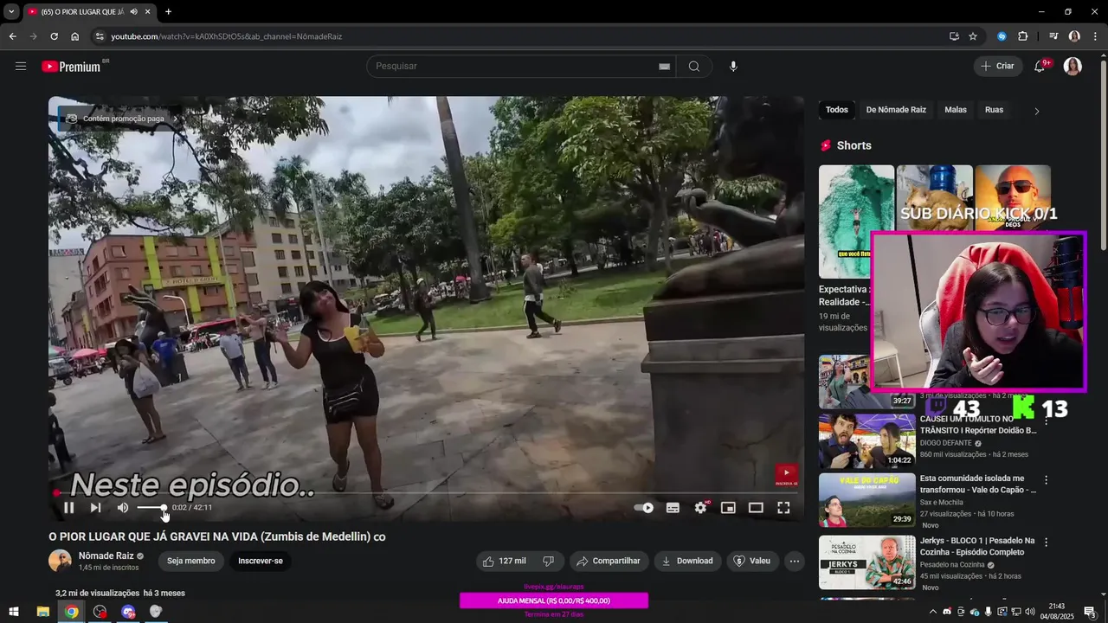Click the search magnifier button

693,67
